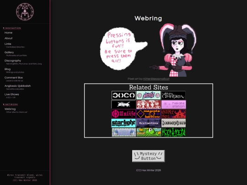Image resolution: width=247 pixels, height=185 pixels.
Task: Open the Blog page
Action: pos(7,69)
